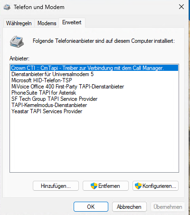Switch to the Wählregeln tab

[19, 23]
